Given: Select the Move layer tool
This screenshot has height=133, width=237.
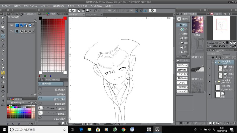Looking at the screenshot, I should coord(3,32).
